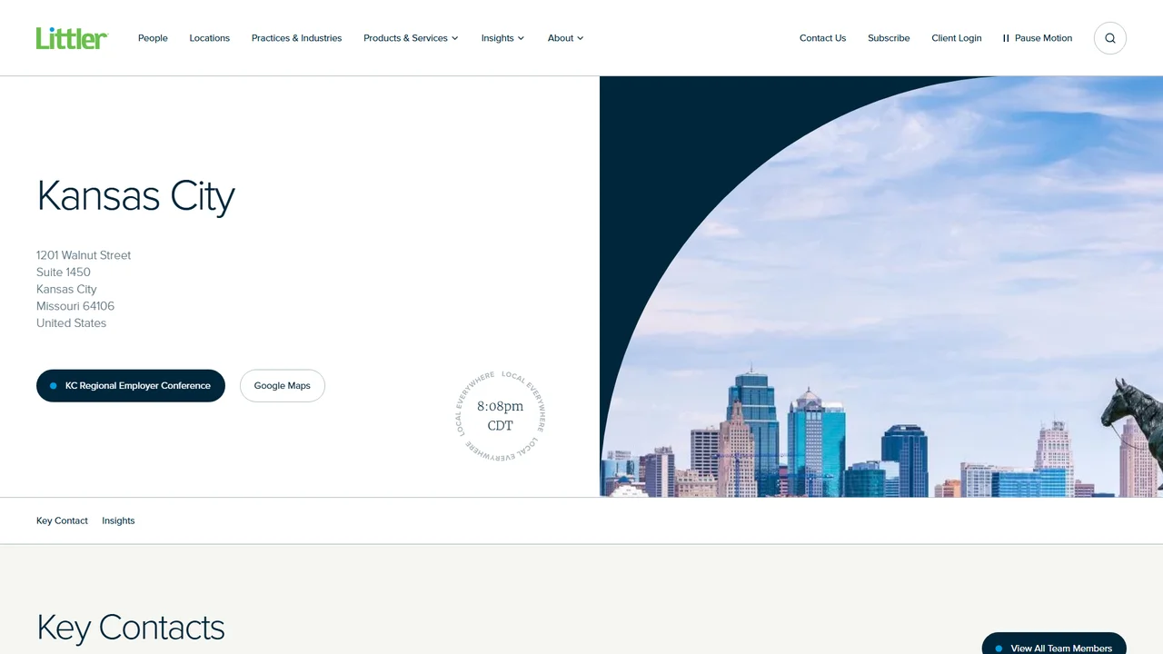This screenshot has width=1163, height=654.
Task: Expand the Insights dropdown in the header
Action: (x=502, y=38)
